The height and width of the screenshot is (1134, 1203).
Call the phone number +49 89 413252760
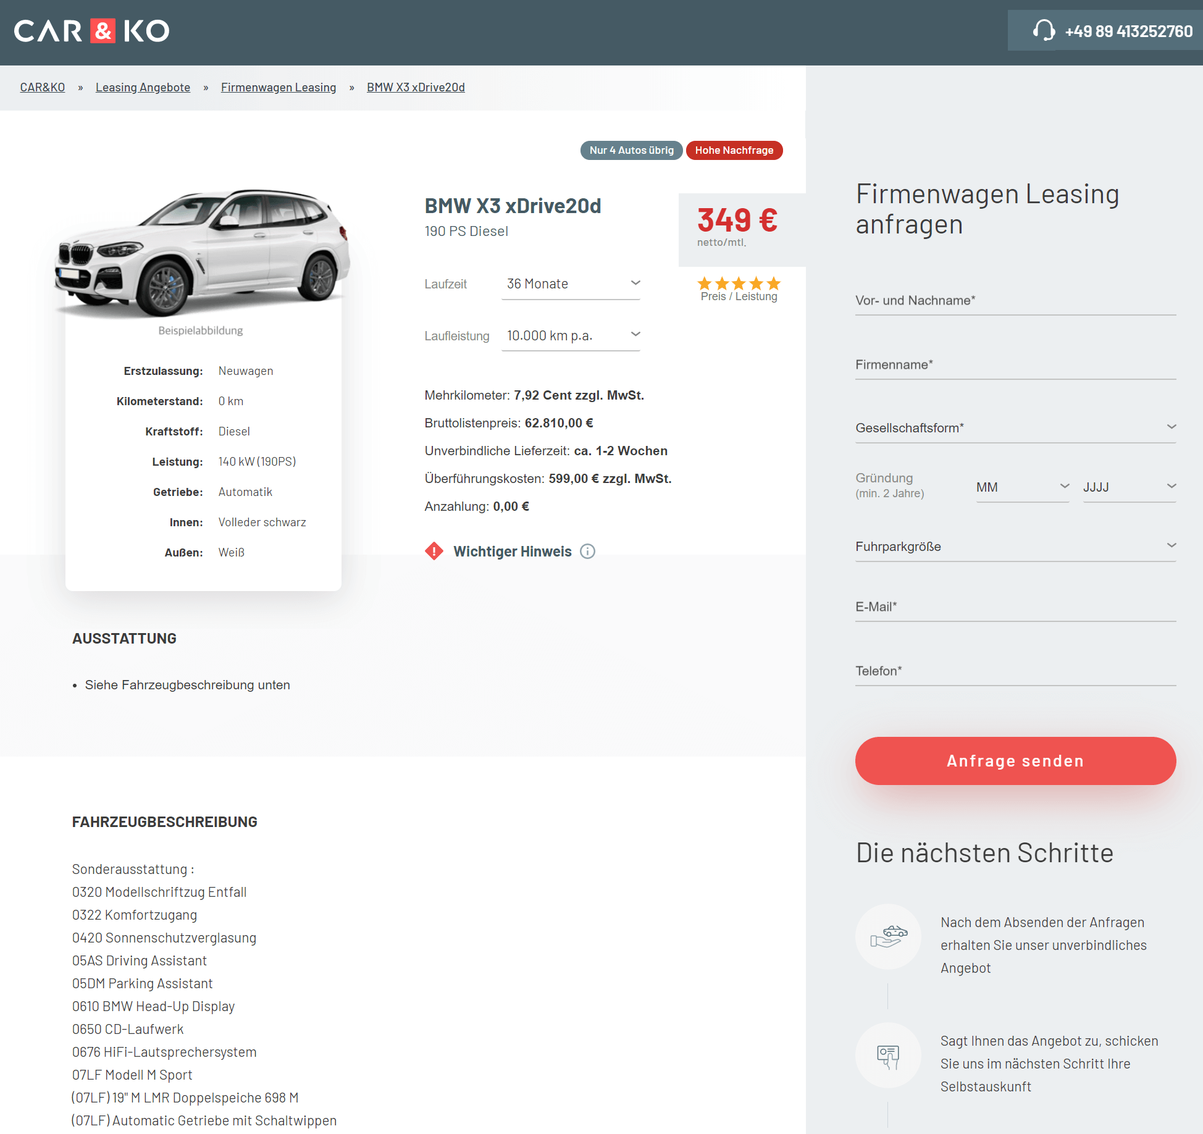1129,31
